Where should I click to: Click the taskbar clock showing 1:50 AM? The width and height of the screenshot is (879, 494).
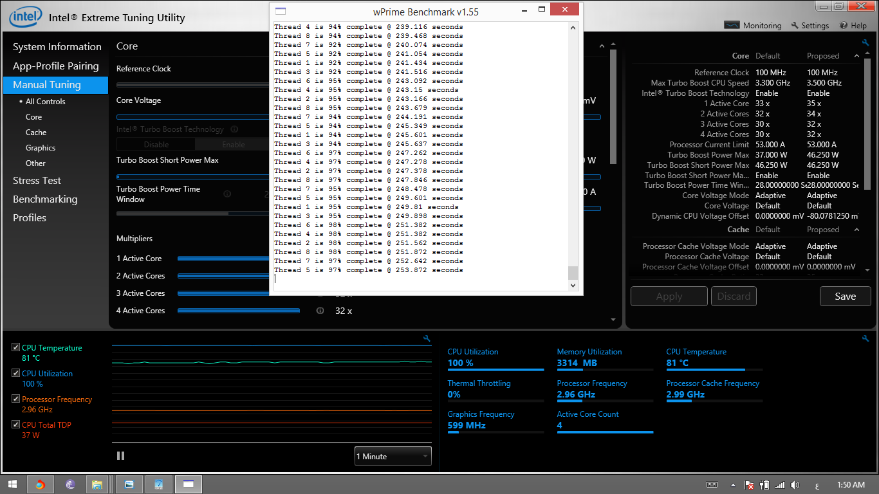pyautogui.click(x=851, y=485)
